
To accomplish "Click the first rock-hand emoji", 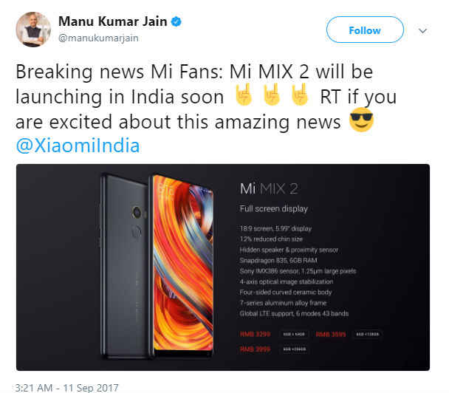I will tap(243, 95).
